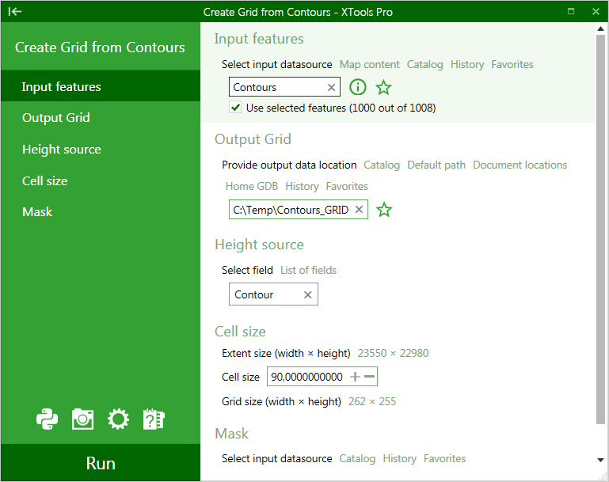The width and height of the screenshot is (609, 482).
Task: Go to Height source section in sidebar
Action: coord(101,149)
